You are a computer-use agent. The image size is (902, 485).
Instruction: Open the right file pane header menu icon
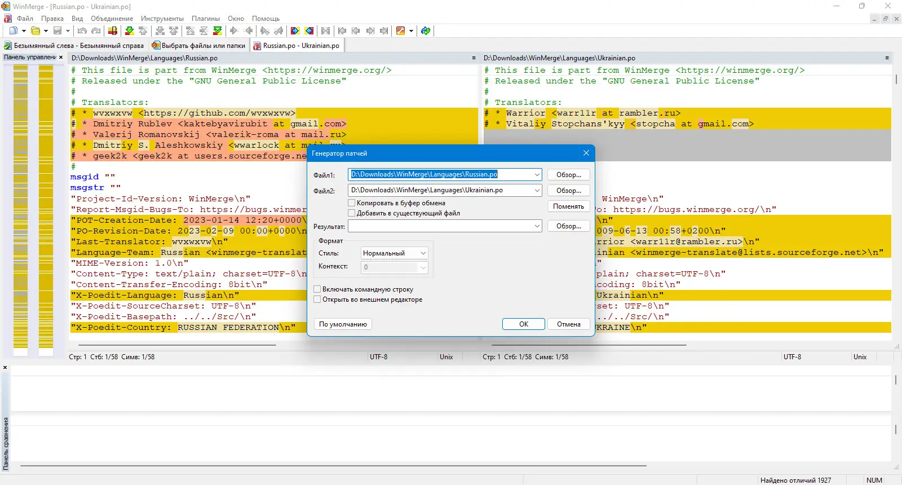(887, 58)
